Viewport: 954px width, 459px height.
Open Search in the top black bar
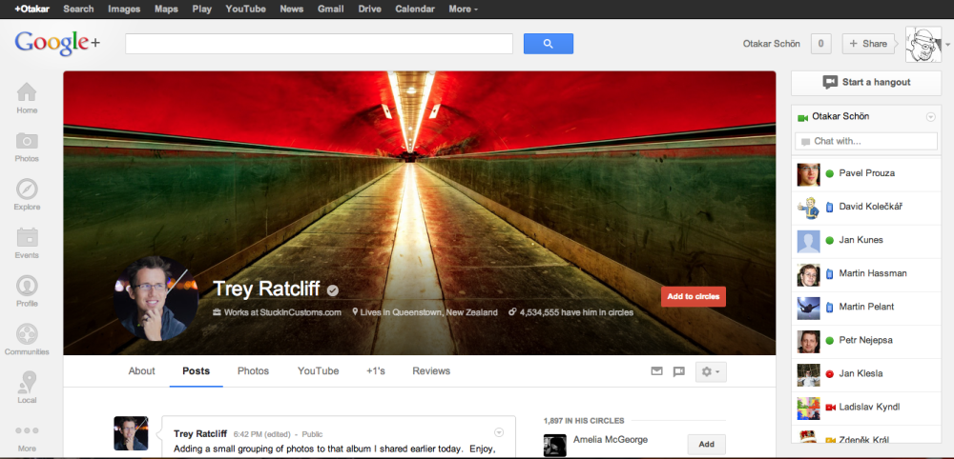click(x=78, y=10)
